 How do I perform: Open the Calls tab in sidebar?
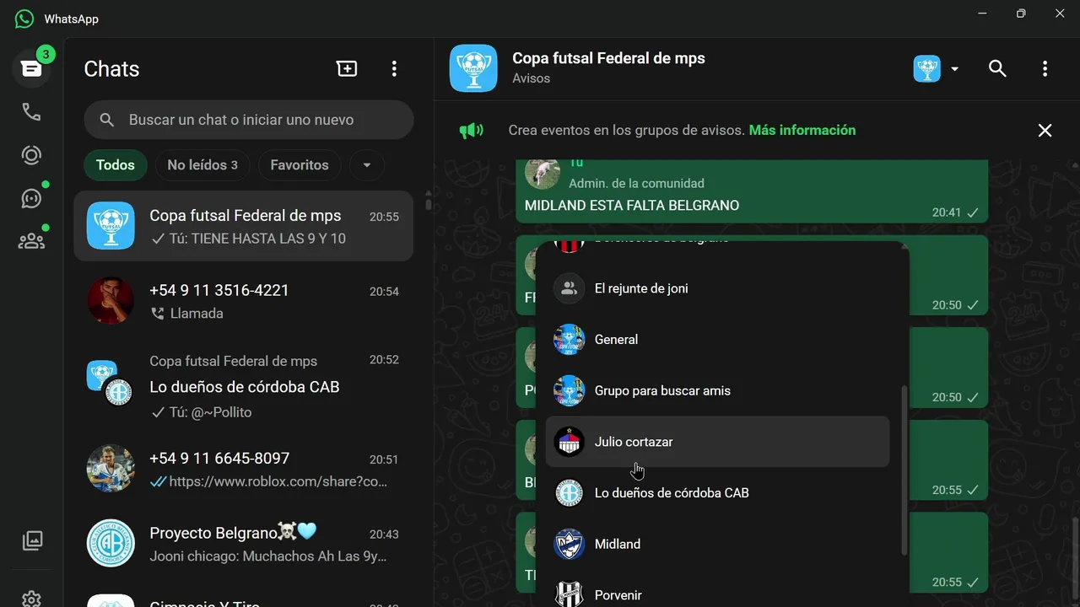[x=31, y=112]
